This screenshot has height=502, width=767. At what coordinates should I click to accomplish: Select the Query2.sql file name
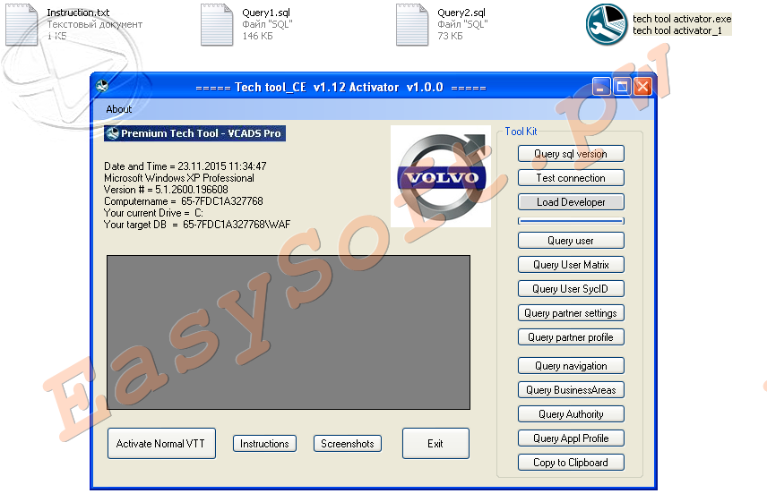click(461, 13)
